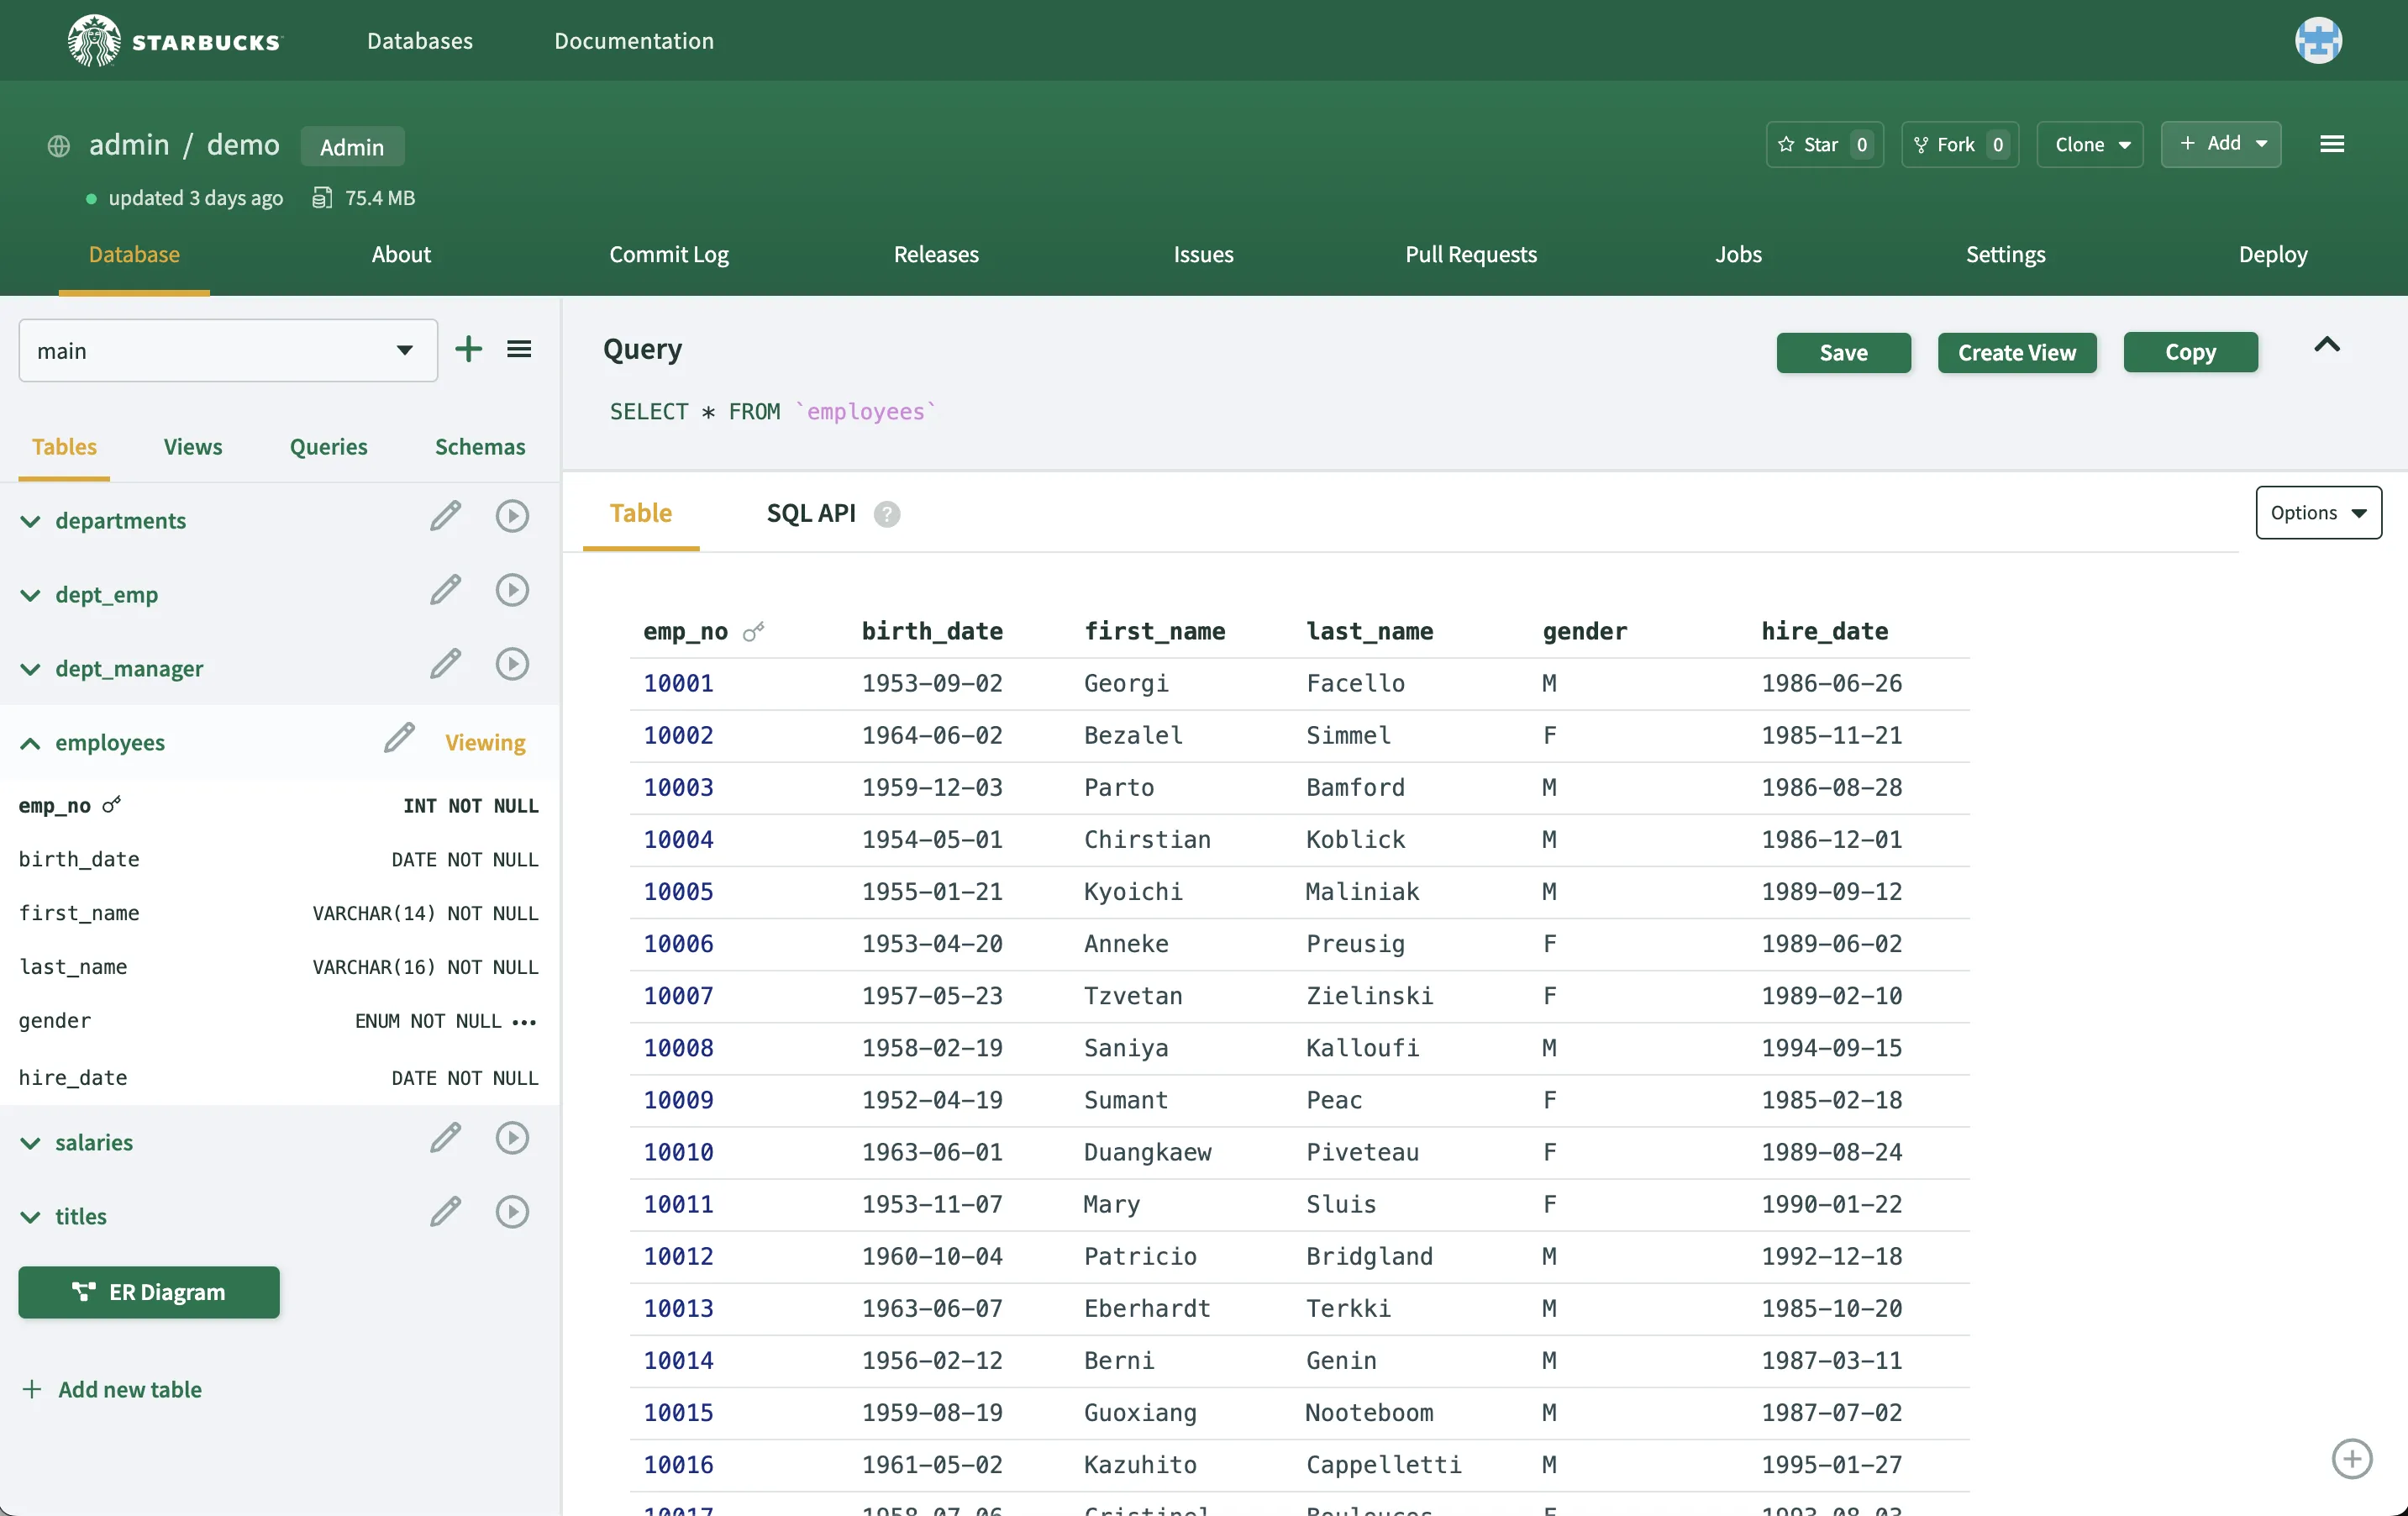Open the Options dropdown
This screenshot has height=1516, width=2408.
2317,513
